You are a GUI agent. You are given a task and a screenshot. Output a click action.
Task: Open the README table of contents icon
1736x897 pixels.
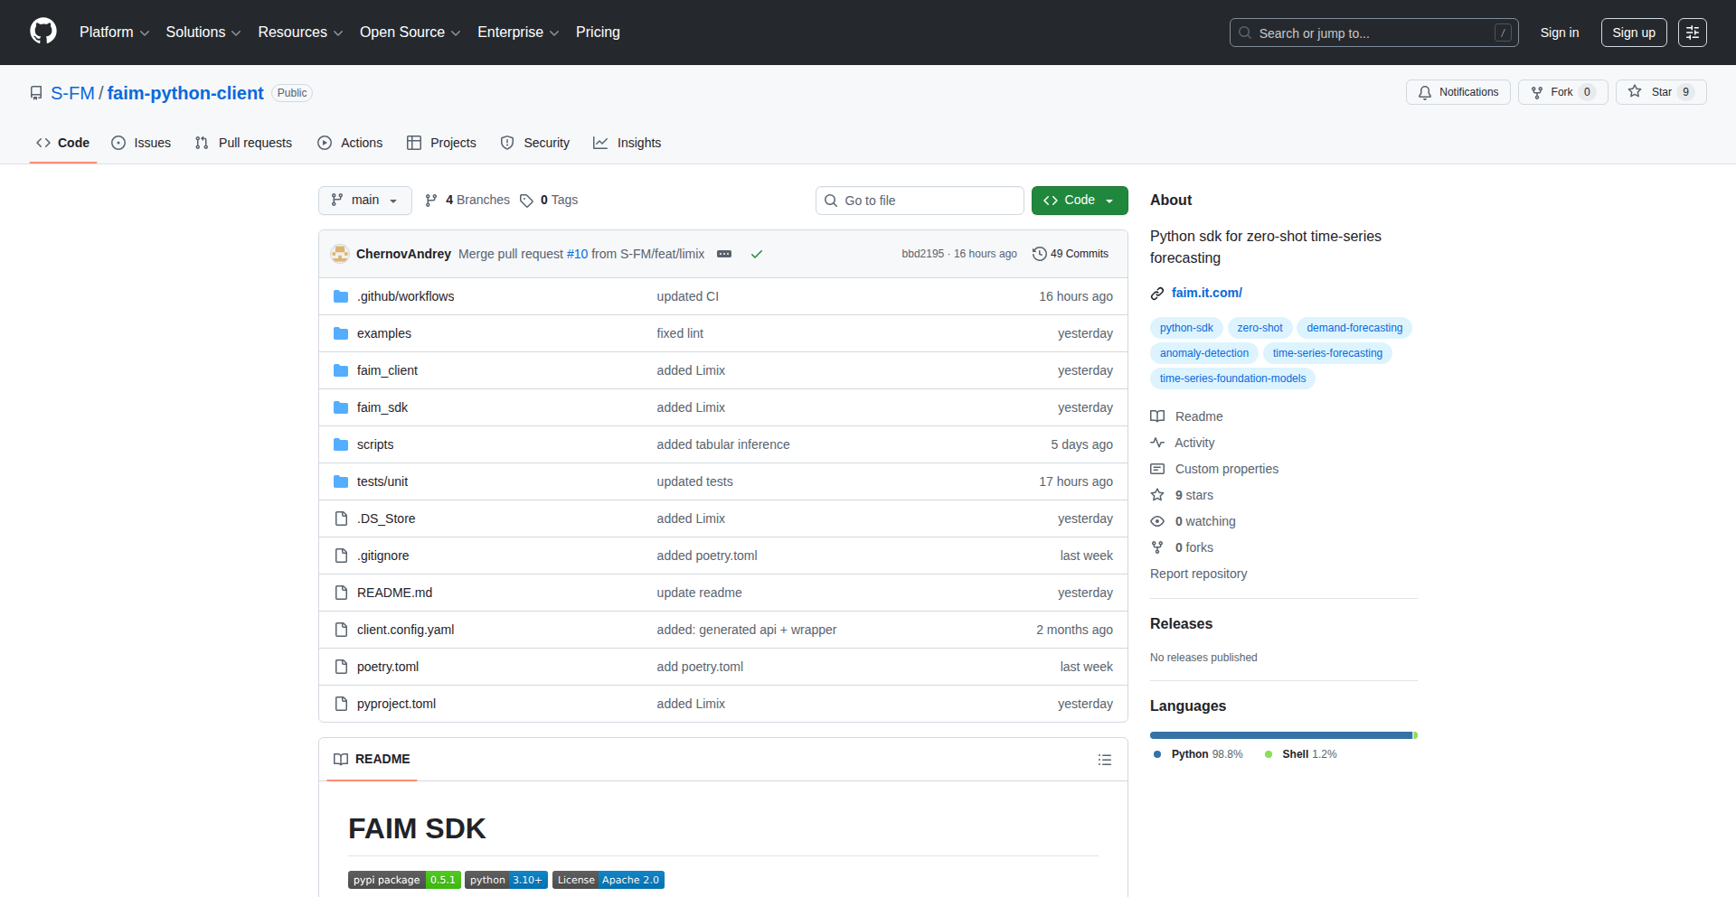[x=1104, y=760]
